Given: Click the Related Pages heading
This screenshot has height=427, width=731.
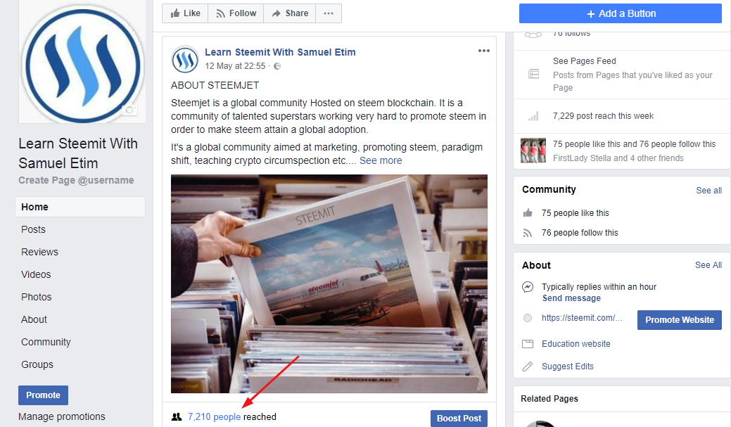Looking at the screenshot, I should [549, 399].
